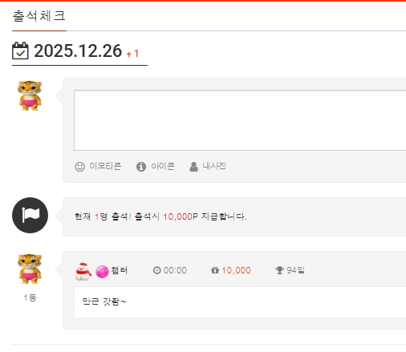Focus the empty attendance comment text box
The height and width of the screenshot is (352, 406).
point(240,120)
